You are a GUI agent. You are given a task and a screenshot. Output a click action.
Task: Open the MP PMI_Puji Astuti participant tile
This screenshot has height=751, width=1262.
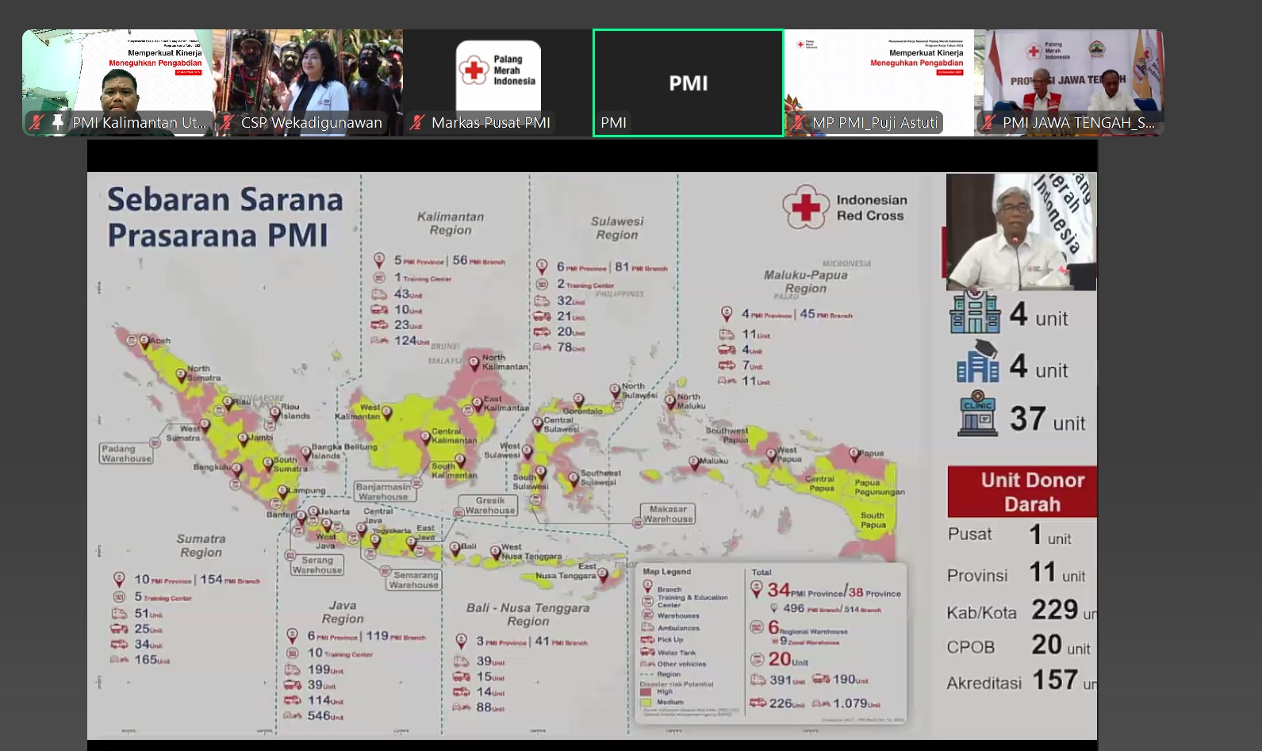879,75
